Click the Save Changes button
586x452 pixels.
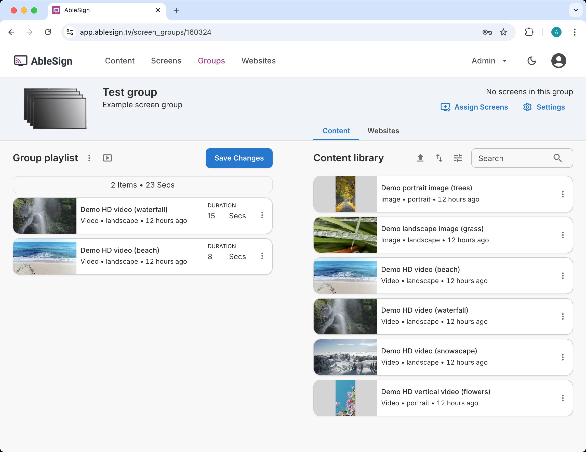click(x=239, y=158)
